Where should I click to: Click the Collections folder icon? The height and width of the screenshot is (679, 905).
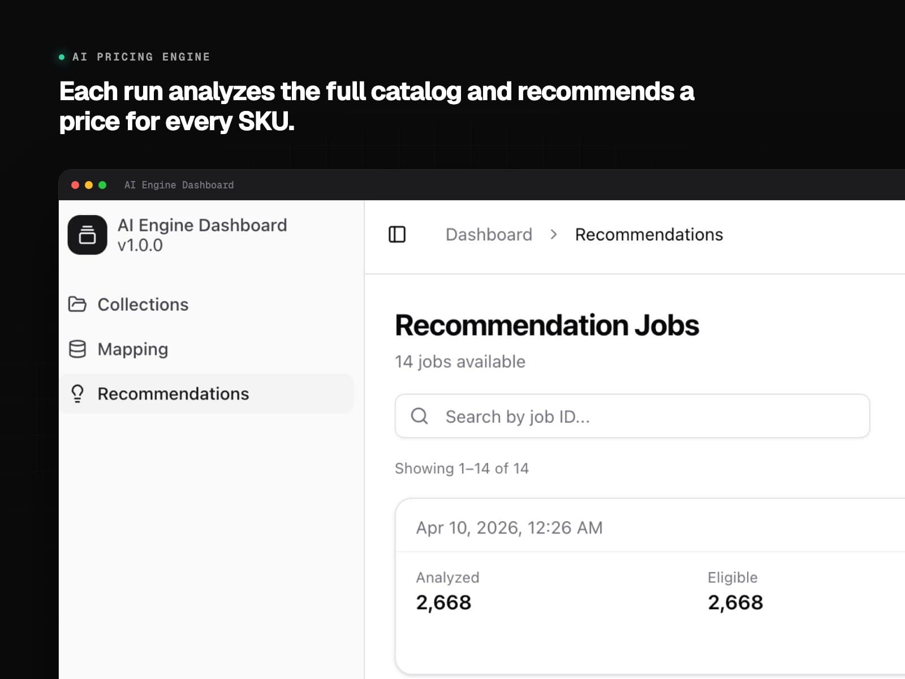click(77, 304)
